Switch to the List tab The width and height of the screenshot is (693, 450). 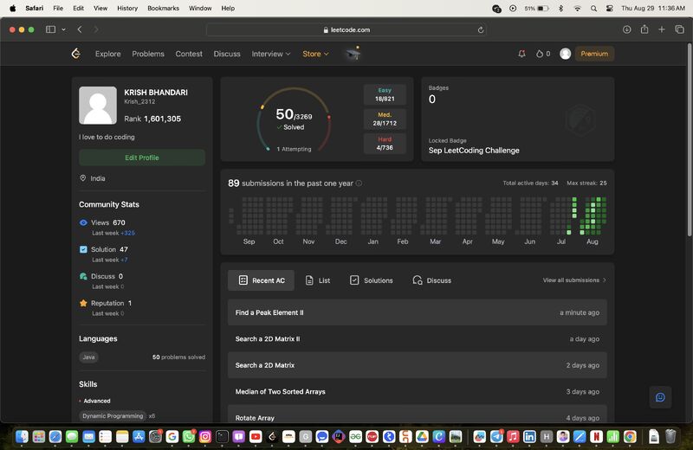[318, 280]
